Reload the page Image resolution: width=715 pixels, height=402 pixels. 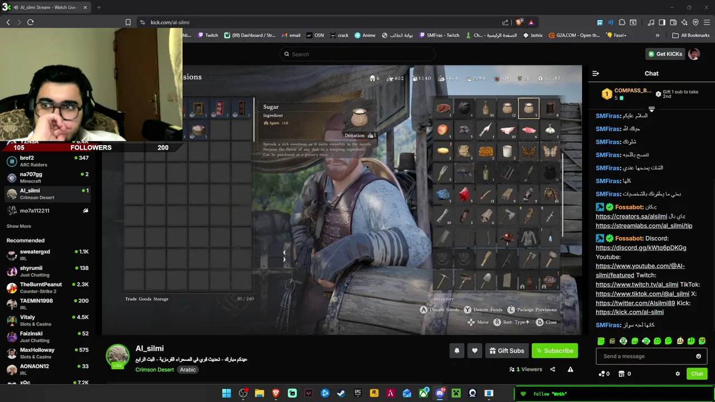click(30, 22)
